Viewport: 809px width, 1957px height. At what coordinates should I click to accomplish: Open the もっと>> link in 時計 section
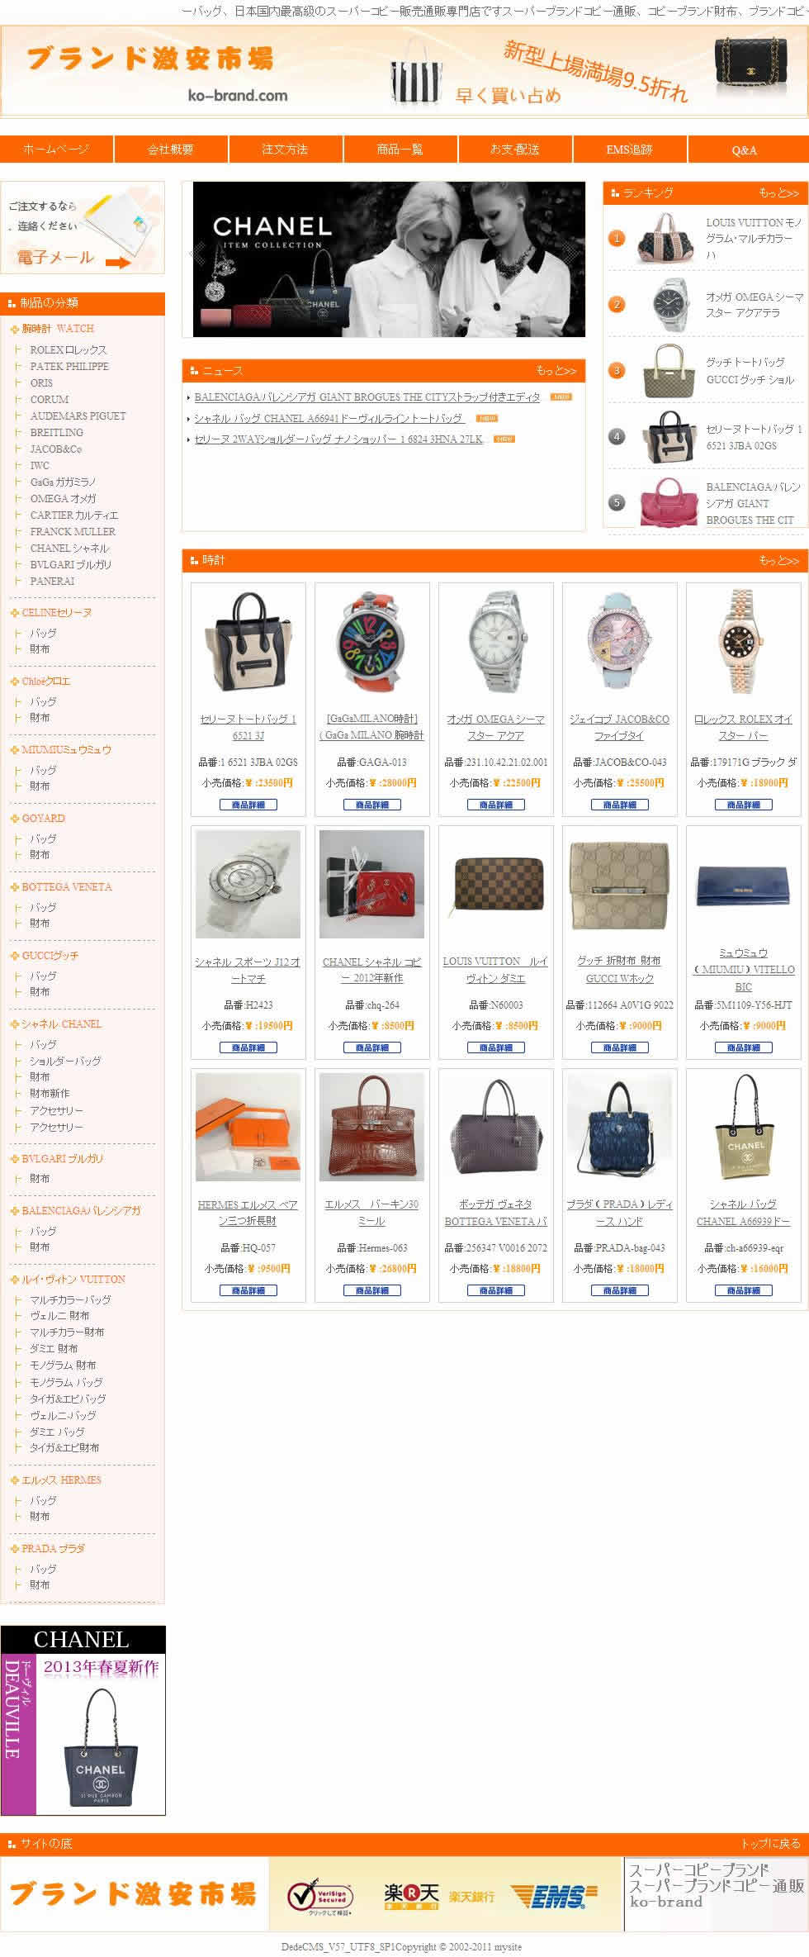click(x=778, y=560)
